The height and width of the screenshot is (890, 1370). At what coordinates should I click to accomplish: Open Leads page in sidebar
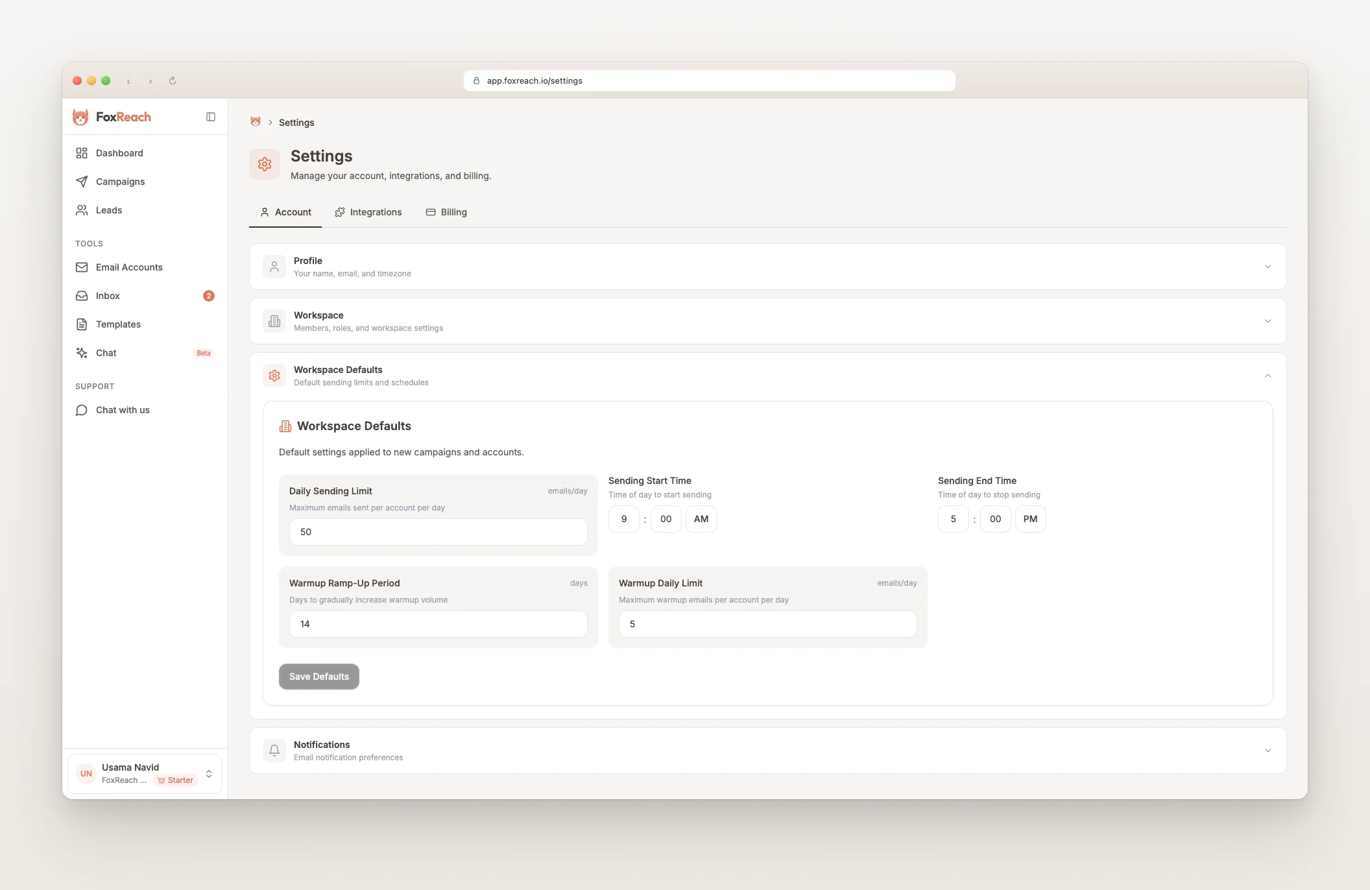click(108, 210)
